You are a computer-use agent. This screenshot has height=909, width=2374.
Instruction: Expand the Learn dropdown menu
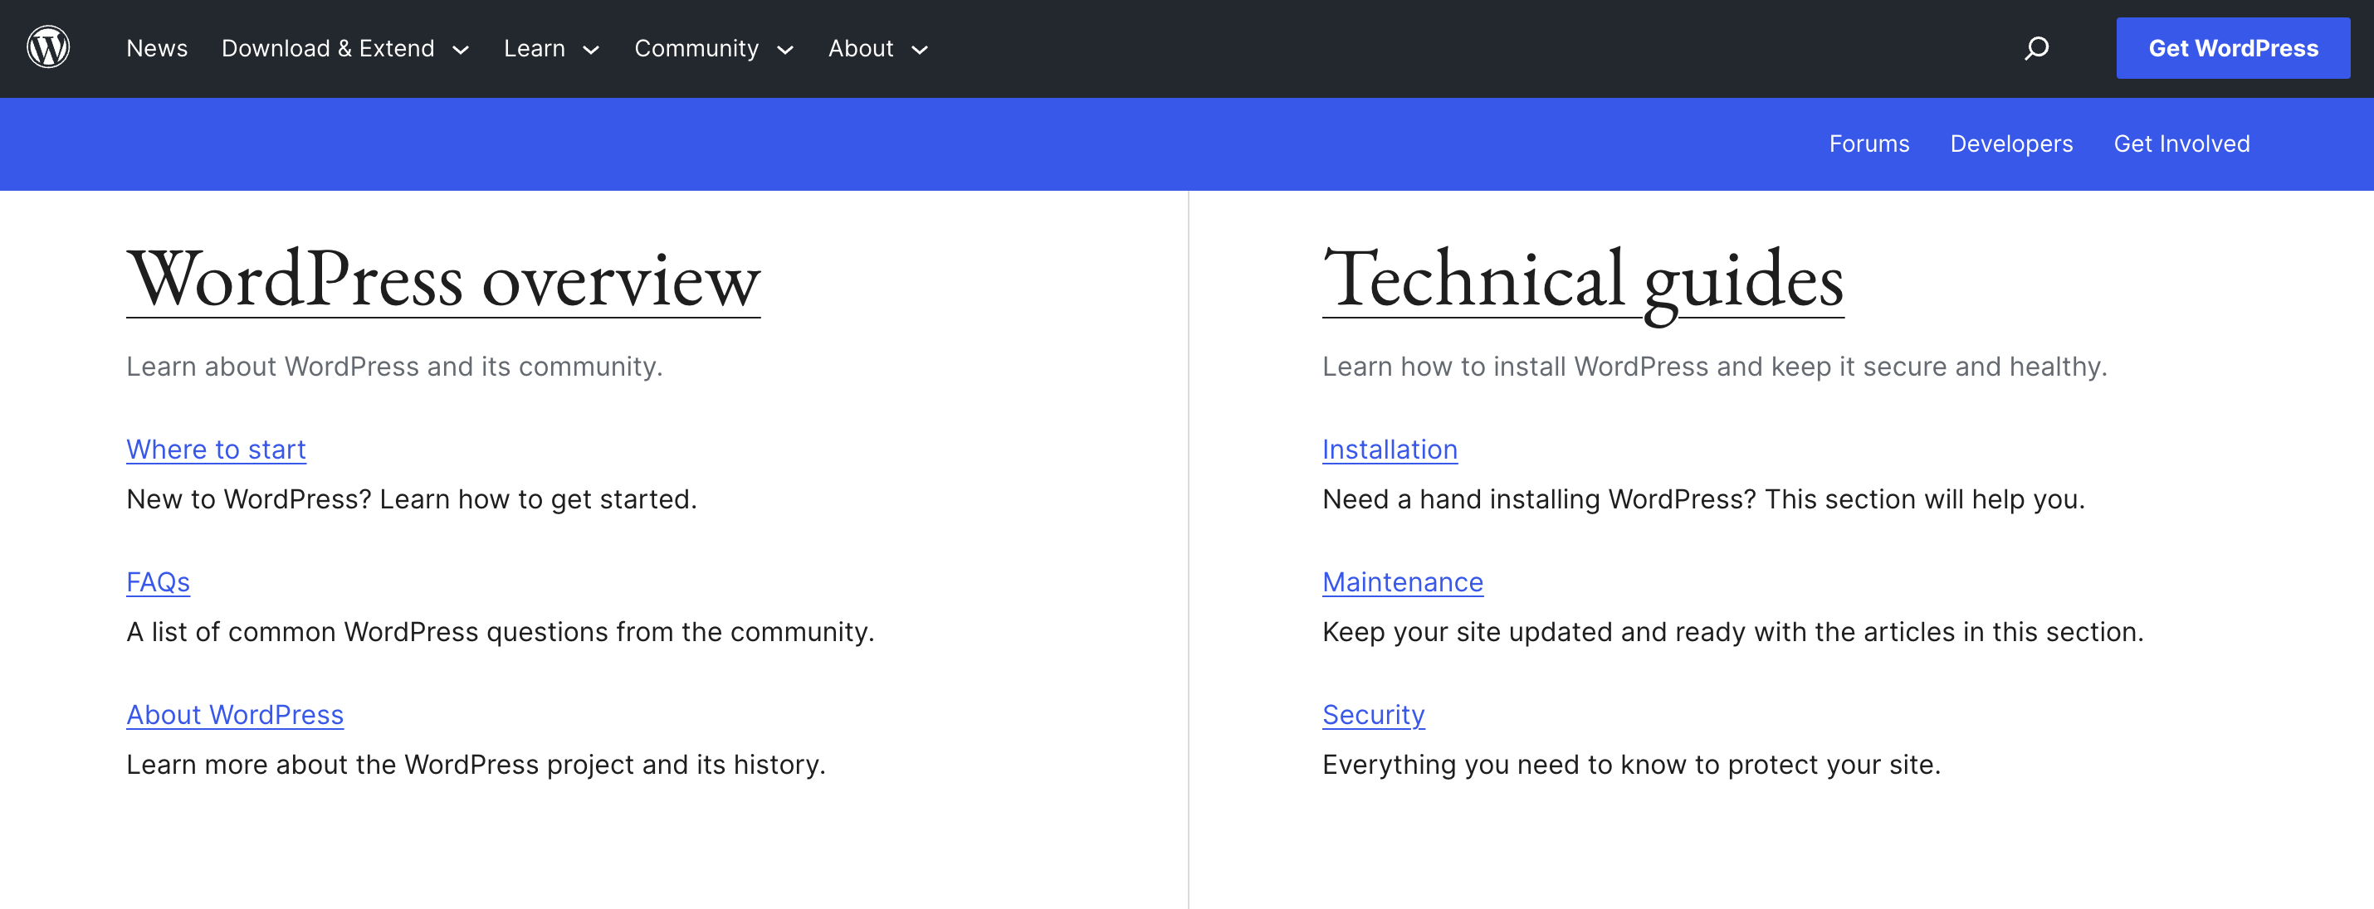[x=535, y=48]
